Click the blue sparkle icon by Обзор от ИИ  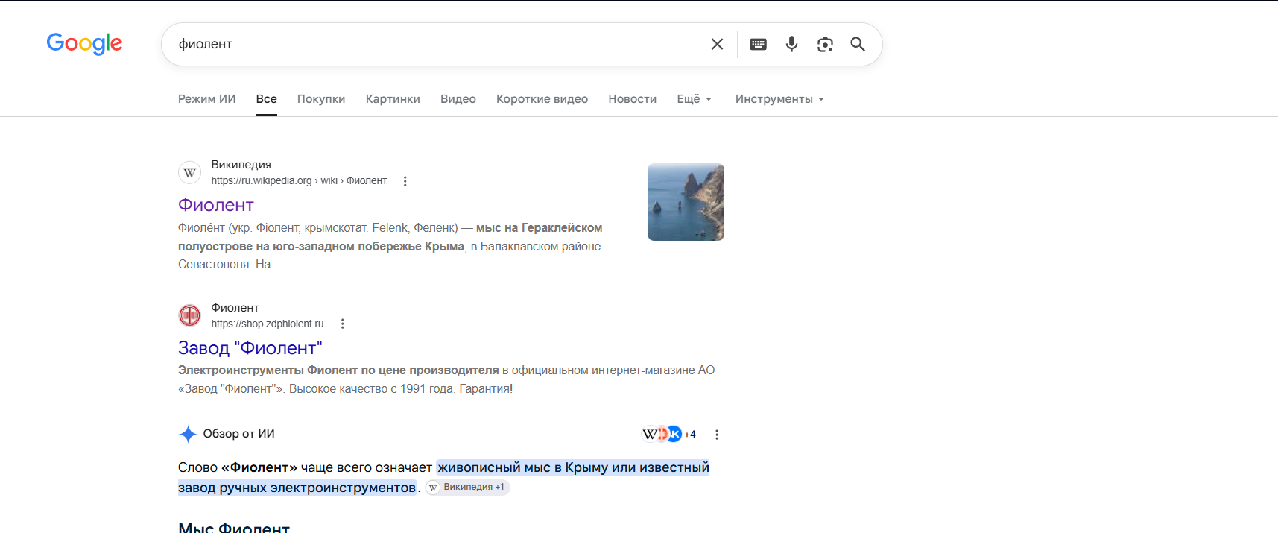click(x=188, y=434)
